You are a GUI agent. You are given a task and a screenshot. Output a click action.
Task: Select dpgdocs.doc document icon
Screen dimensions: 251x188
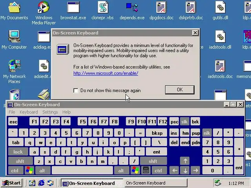[x=161, y=11]
